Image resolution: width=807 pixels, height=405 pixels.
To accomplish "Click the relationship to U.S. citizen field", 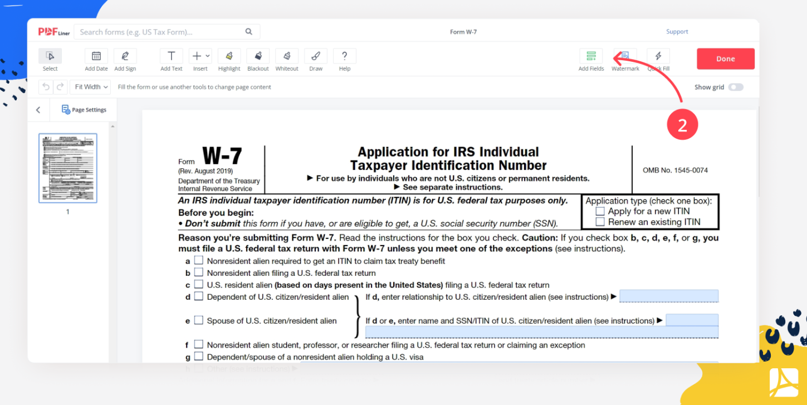I will (669, 296).
